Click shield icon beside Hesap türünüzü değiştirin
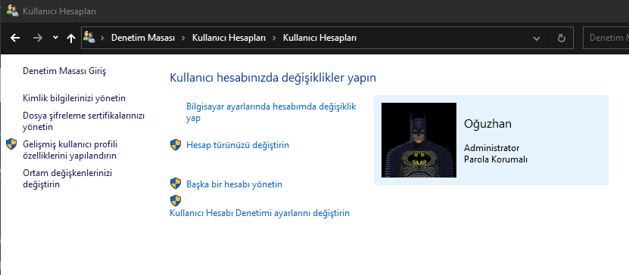This screenshot has height=275, width=629. click(176, 145)
